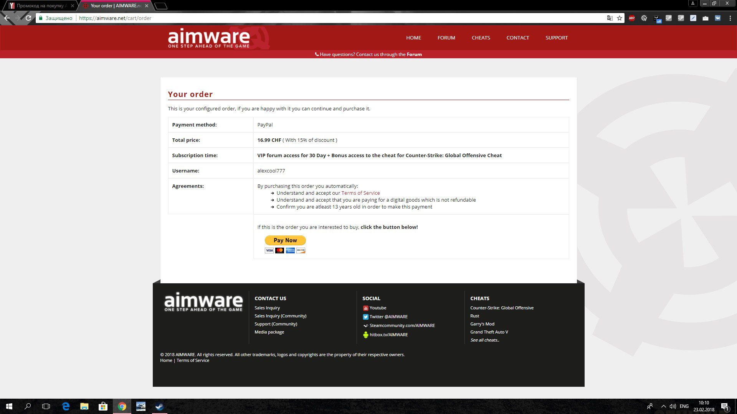Image resolution: width=737 pixels, height=414 pixels.
Task: Click 'See all cheats..' in the footer
Action: pyautogui.click(x=485, y=340)
